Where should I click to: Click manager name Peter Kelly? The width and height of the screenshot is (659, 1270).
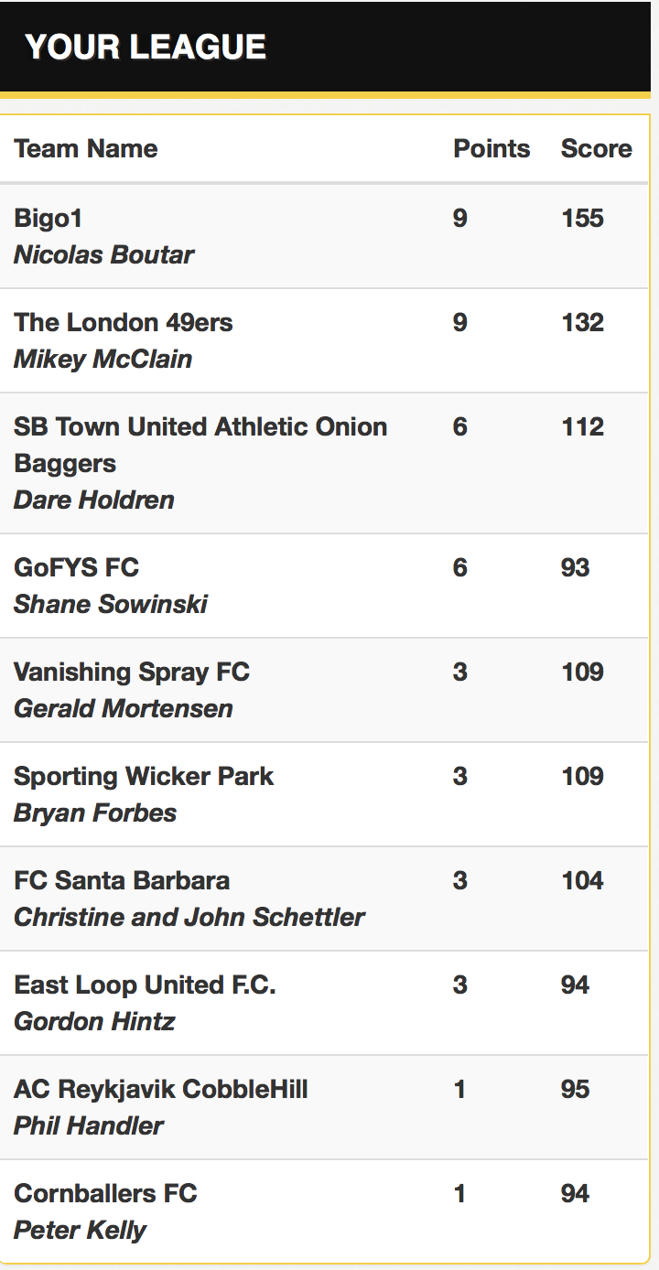click(80, 1231)
